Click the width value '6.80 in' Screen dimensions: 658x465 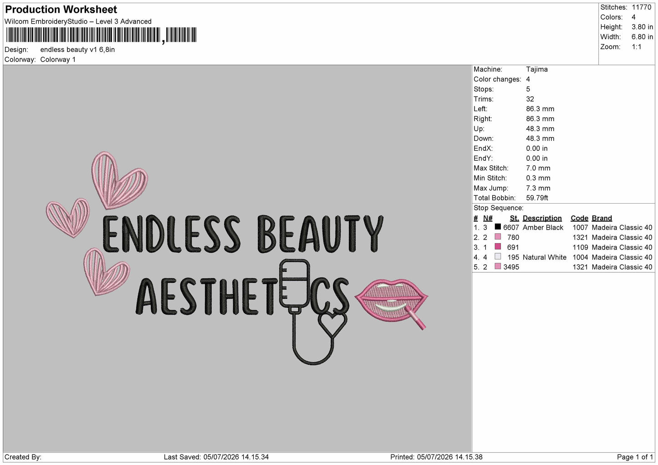(642, 37)
